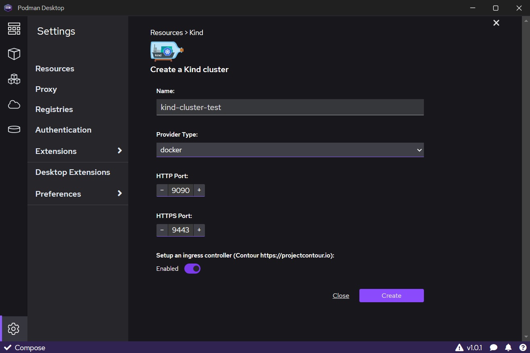Viewport: 530px width, 353px height.
Task: Increase the HTTP Port value
Action: [199, 190]
